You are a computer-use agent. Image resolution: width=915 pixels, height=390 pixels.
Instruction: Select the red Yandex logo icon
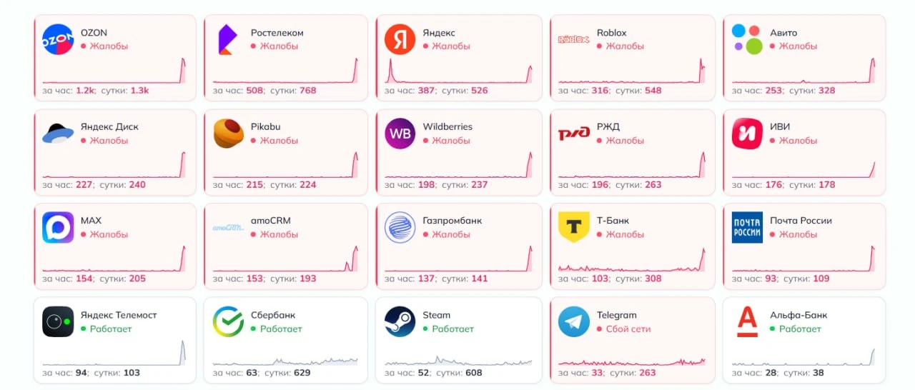400,39
